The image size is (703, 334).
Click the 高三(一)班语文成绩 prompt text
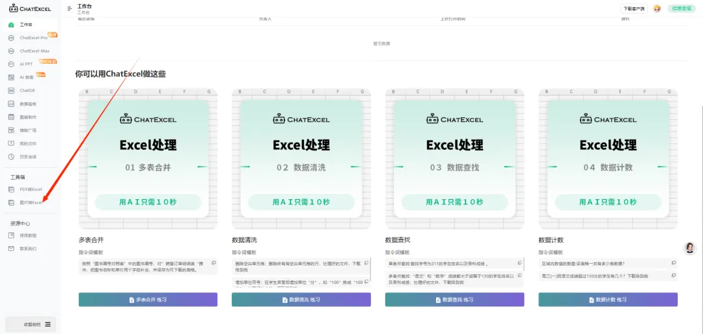[595, 276]
